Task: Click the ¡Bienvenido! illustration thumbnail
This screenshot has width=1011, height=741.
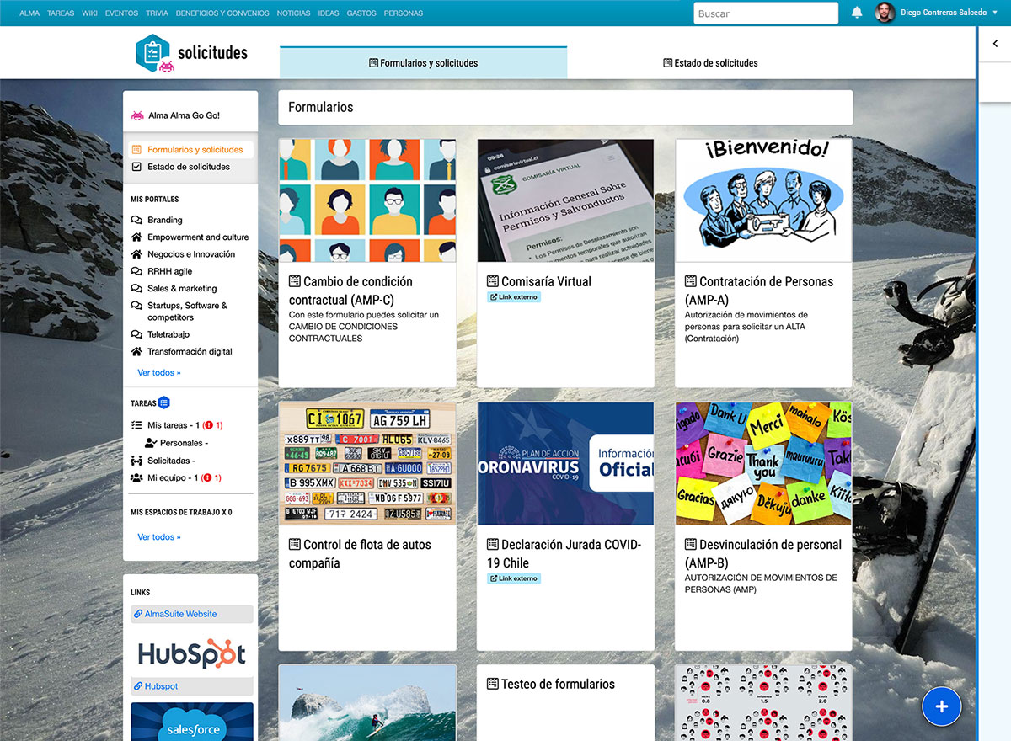Action: (763, 200)
